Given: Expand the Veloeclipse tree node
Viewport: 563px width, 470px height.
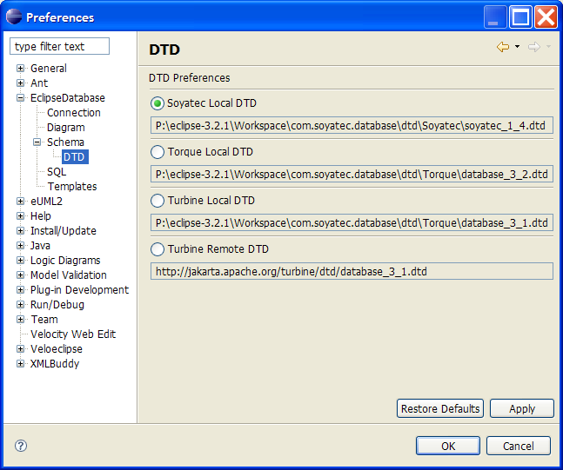Looking at the screenshot, I should tap(21, 349).
